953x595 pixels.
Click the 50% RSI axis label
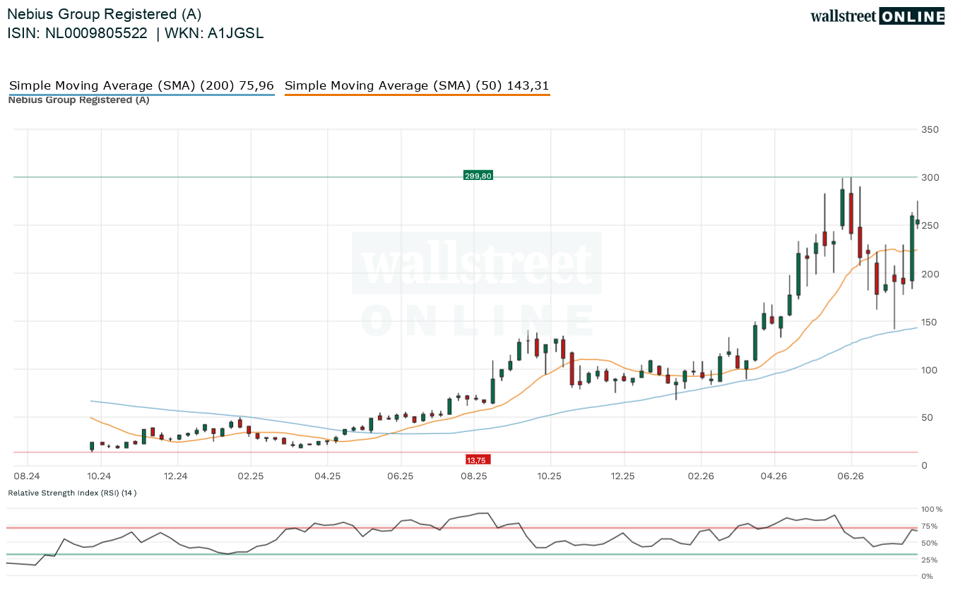(929, 543)
